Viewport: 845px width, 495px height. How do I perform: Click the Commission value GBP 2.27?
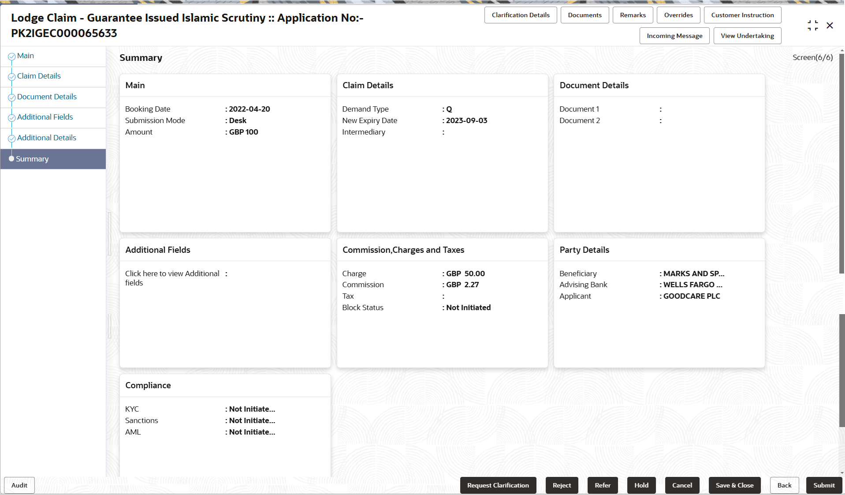462,285
